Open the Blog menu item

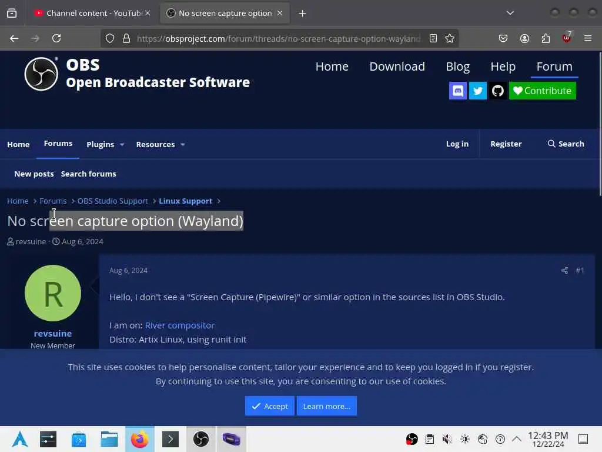tap(457, 67)
